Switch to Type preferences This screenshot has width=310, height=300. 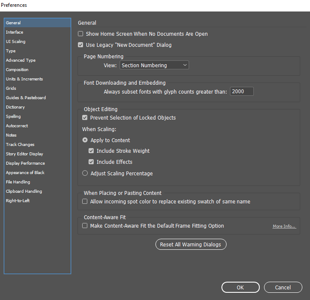(37, 51)
